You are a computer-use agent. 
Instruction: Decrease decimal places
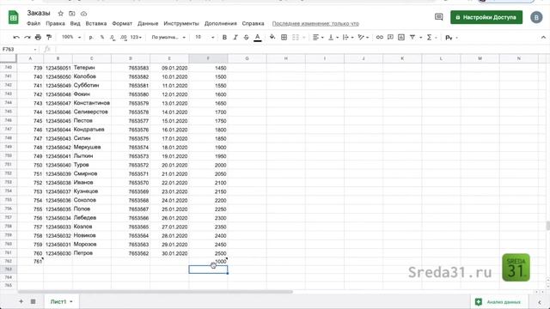(113, 37)
